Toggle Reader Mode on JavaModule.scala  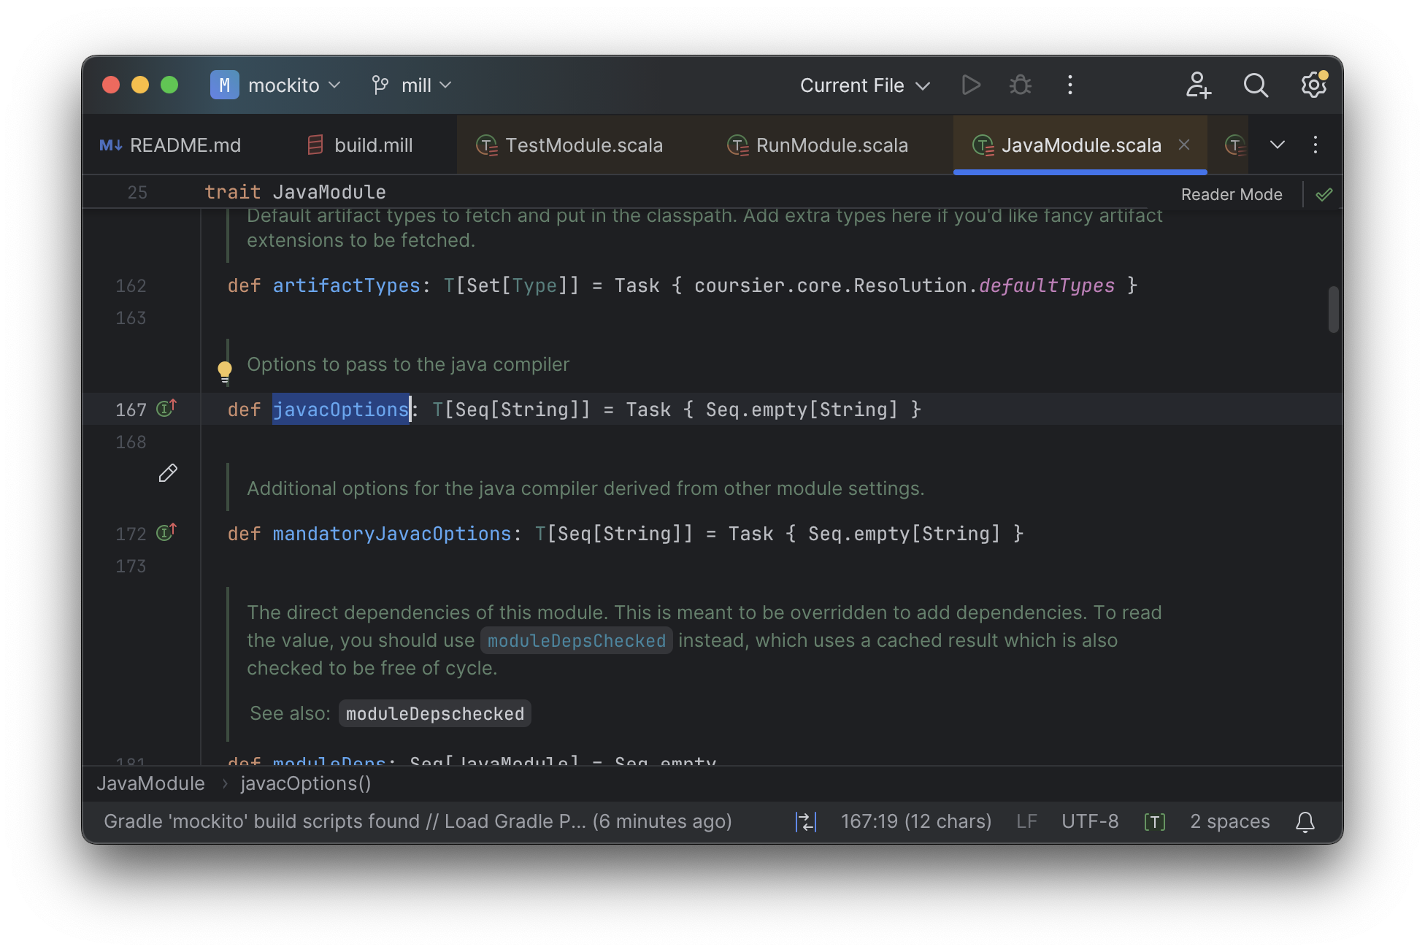point(1232,194)
